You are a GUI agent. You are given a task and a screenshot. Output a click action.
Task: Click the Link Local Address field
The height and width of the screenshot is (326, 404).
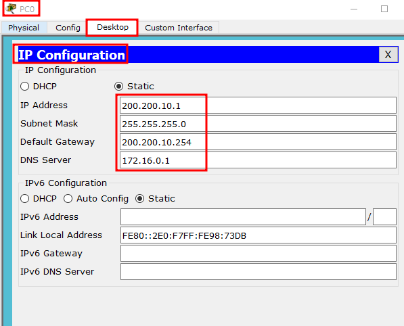pos(259,235)
